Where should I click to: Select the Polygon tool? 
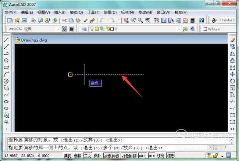tap(6, 61)
